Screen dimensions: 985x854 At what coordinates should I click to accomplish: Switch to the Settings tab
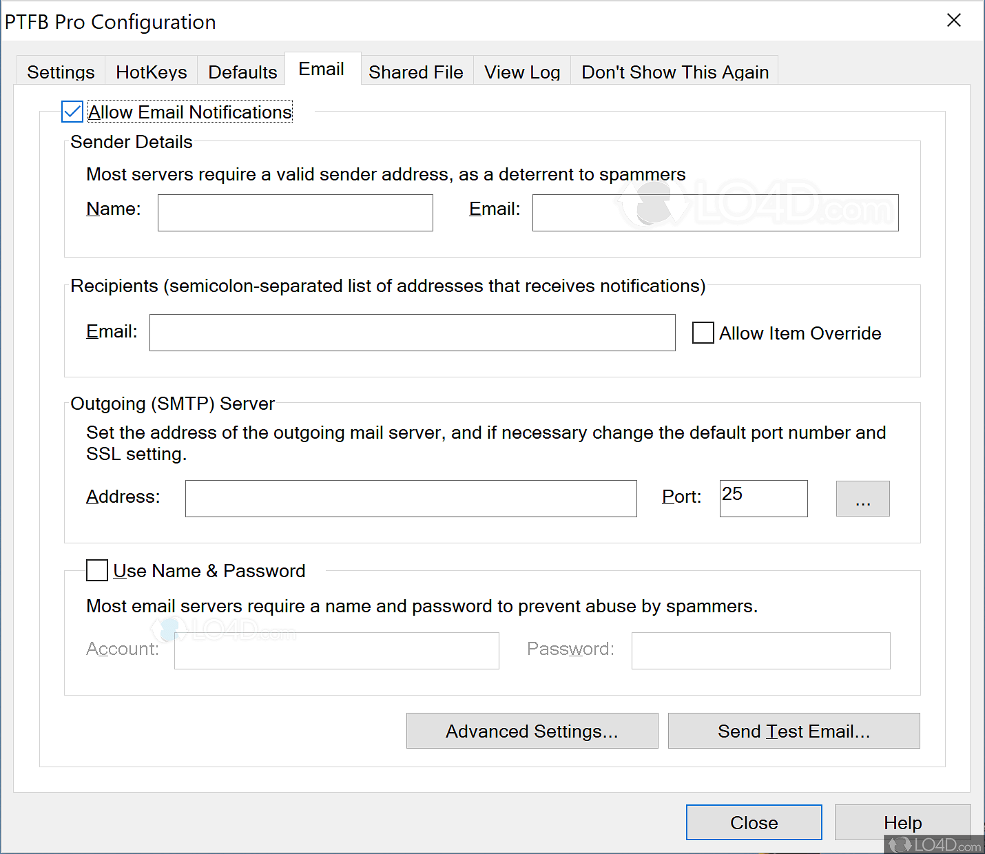pyautogui.click(x=61, y=72)
